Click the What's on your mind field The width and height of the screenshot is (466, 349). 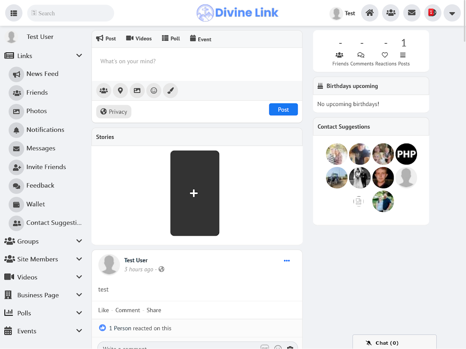(197, 64)
